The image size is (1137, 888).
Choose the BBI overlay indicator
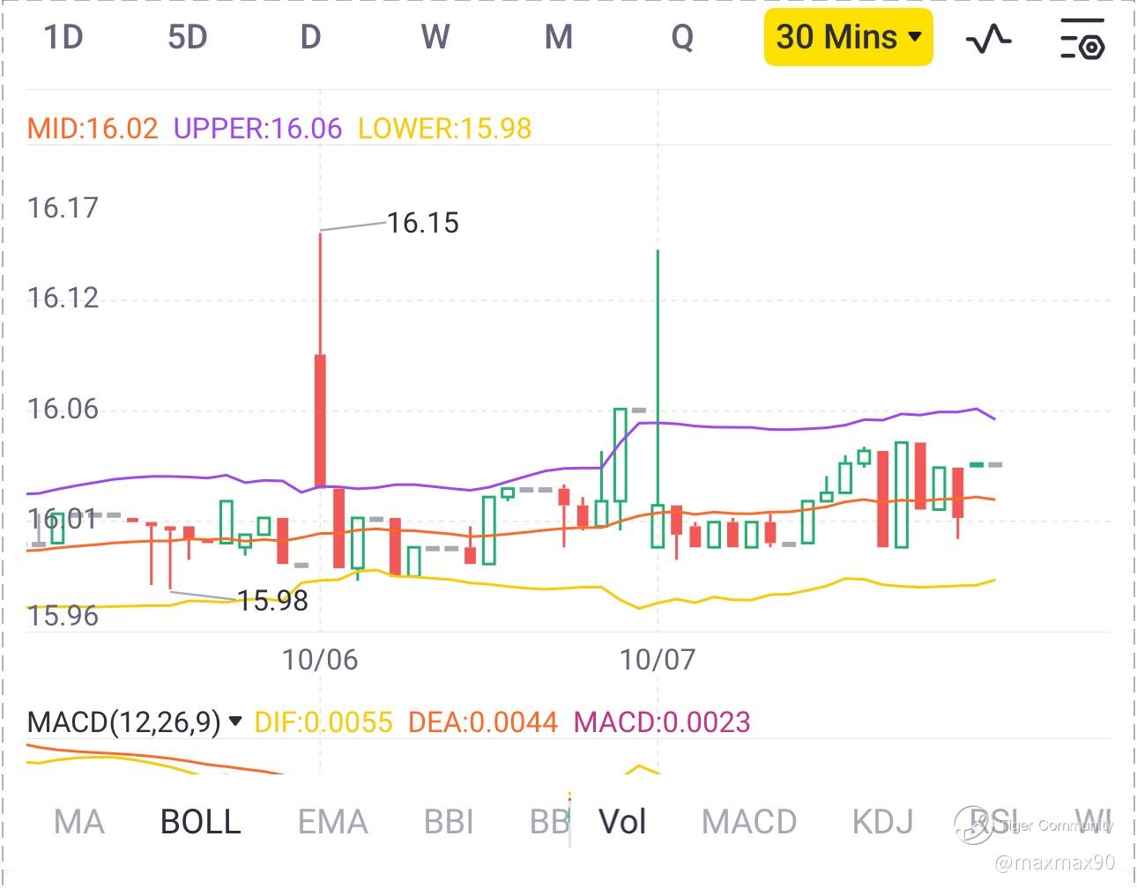[449, 822]
